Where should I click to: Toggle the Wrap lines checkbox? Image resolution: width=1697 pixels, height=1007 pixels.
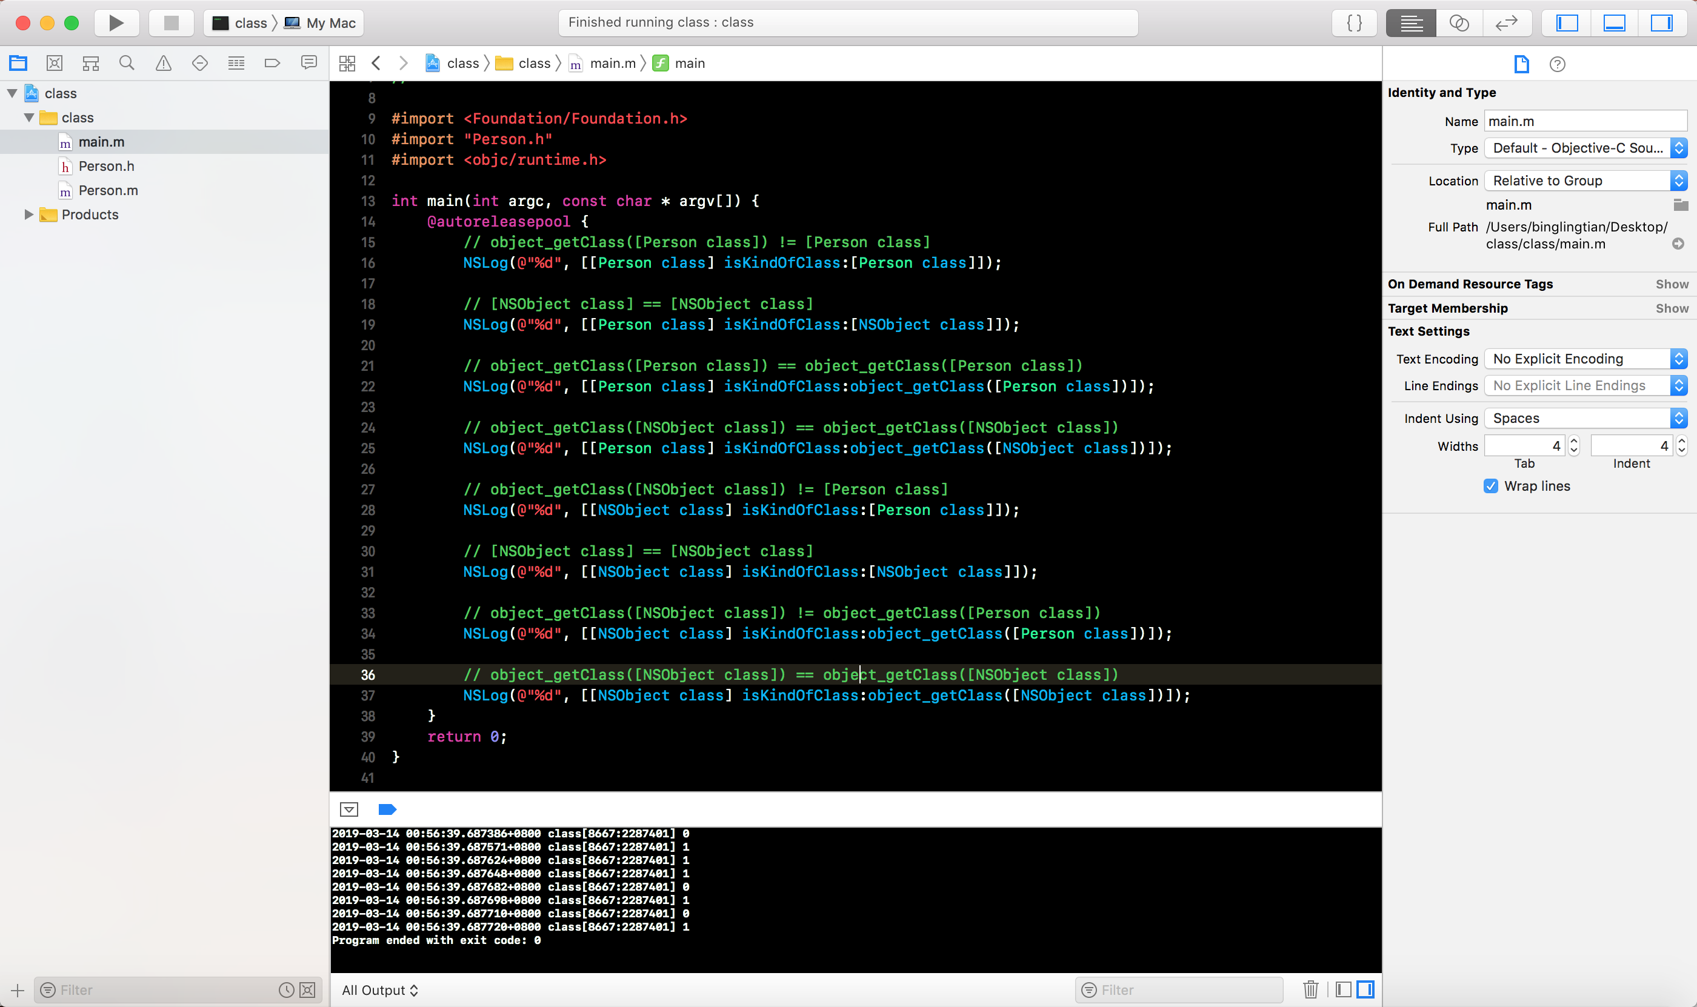point(1491,486)
